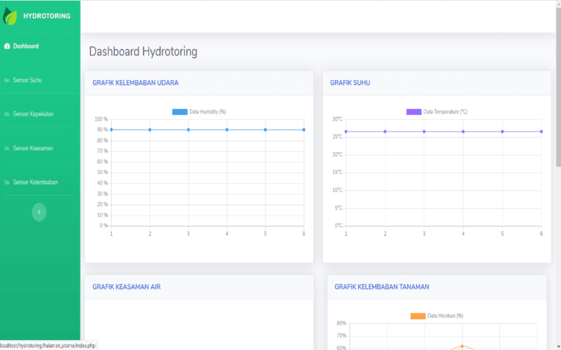Open the Sensor Keasaman page
This screenshot has width=561, height=350.
click(33, 148)
